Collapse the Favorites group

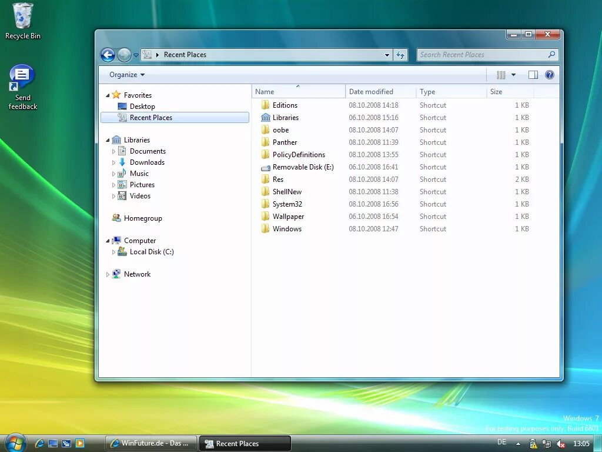pos(108,95)
